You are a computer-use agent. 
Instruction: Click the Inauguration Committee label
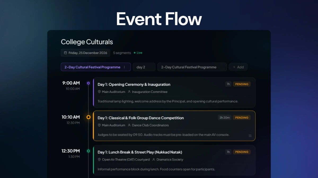[x=150, y=92]
